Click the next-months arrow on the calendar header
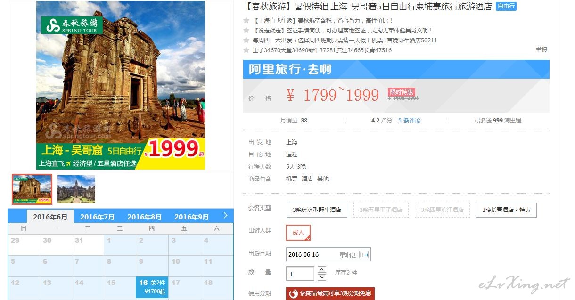Image resolution: width=575 pixels, height=300 pixels. click(225, 216)
